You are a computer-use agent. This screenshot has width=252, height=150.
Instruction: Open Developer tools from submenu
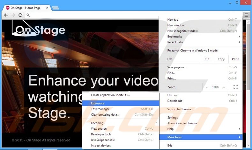coord(121,134)
